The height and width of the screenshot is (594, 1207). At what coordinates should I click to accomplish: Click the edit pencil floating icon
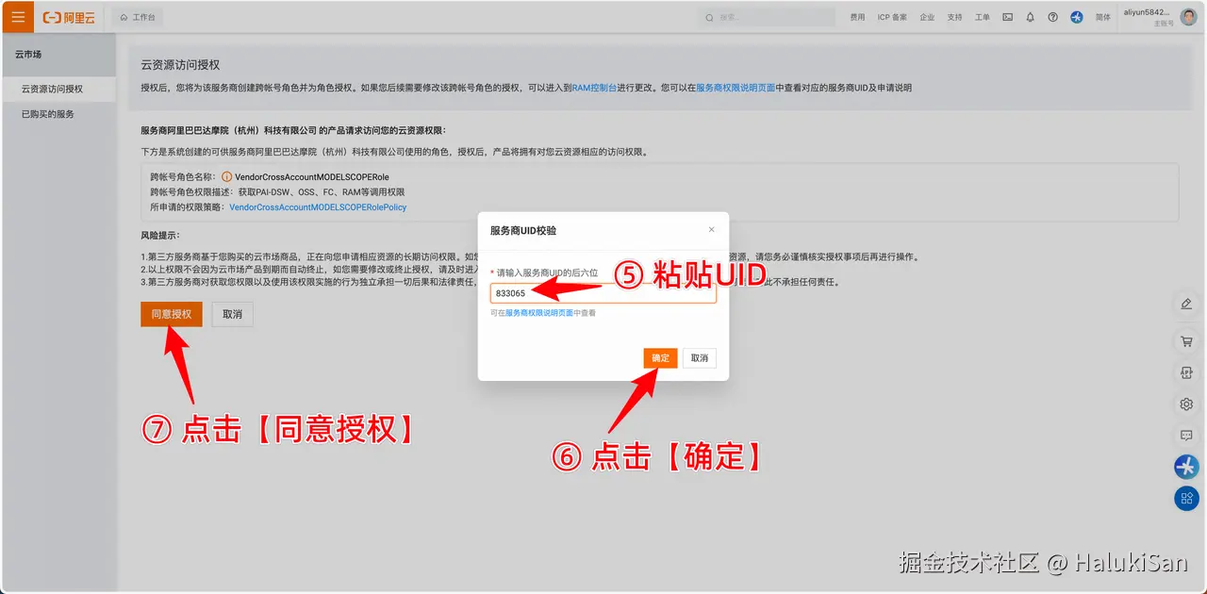[1186, 304]
